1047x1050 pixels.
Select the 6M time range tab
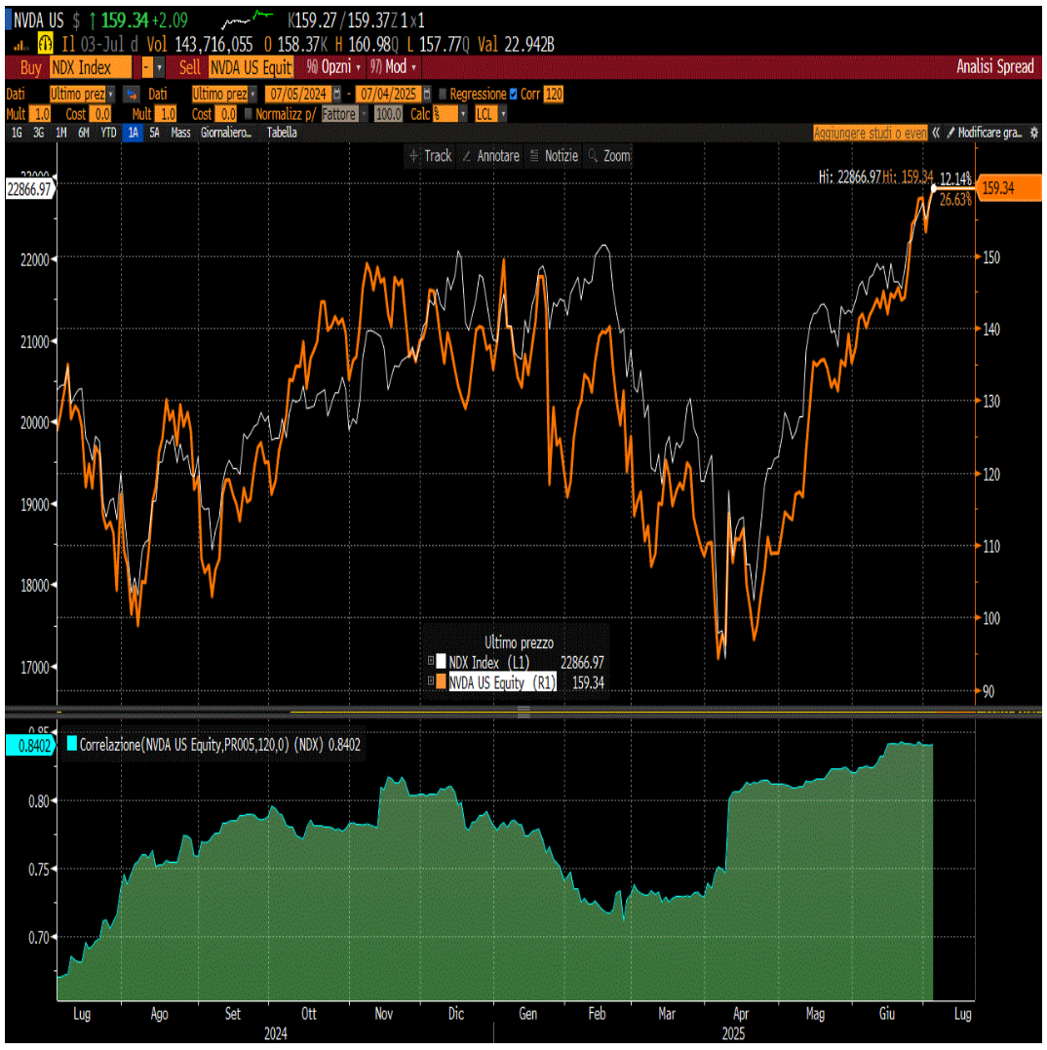tap(84, 133)
